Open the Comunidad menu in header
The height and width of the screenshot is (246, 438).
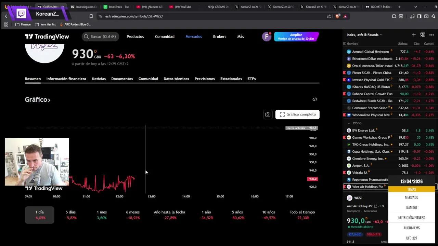tap(165, 37)
